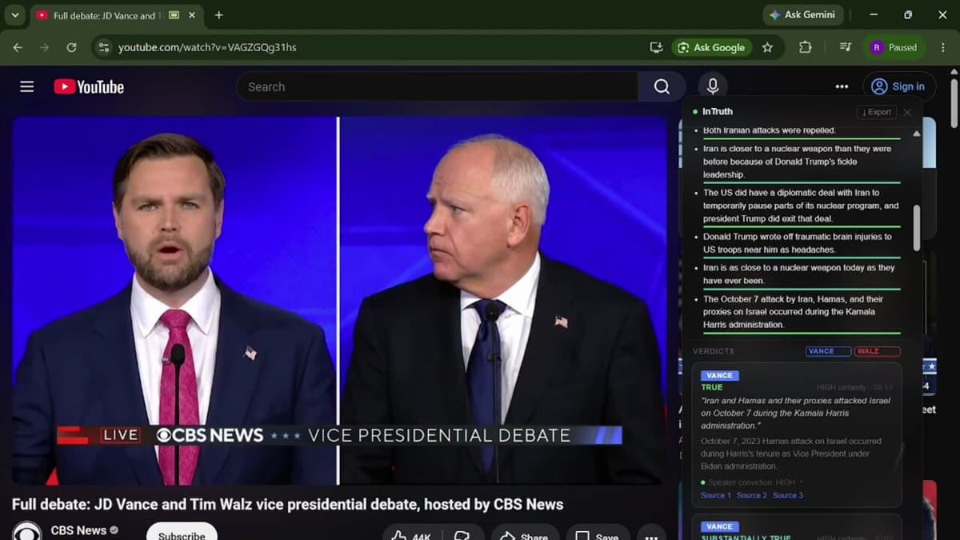The width and height of the screenshot is (960, 540).
Task: Click the YouTube page vertical scrollbar
Action: 954,103
